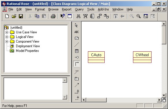Select the (untitled) root model node
Viewport: 168px width, 109px height.
[x=16, y=28]
